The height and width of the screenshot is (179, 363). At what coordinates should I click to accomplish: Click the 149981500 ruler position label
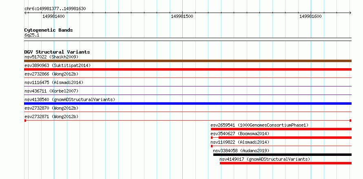point(182,16)
